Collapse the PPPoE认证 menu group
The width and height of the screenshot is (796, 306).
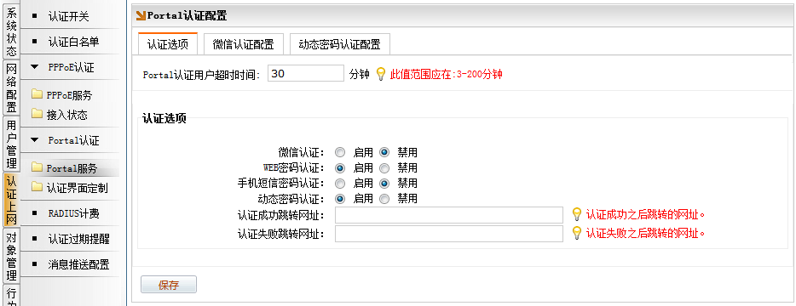click(35, 67)
